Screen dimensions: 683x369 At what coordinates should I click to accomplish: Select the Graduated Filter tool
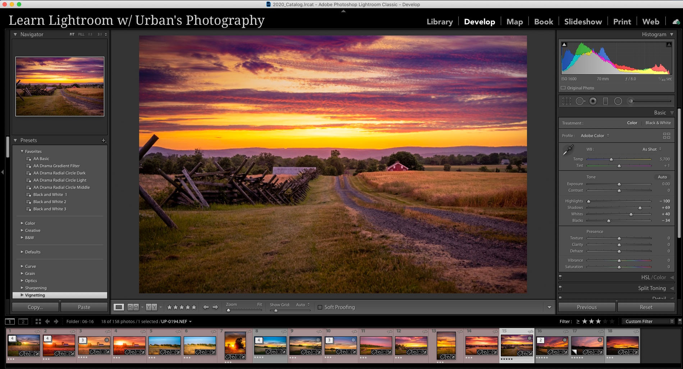[605, 101]
